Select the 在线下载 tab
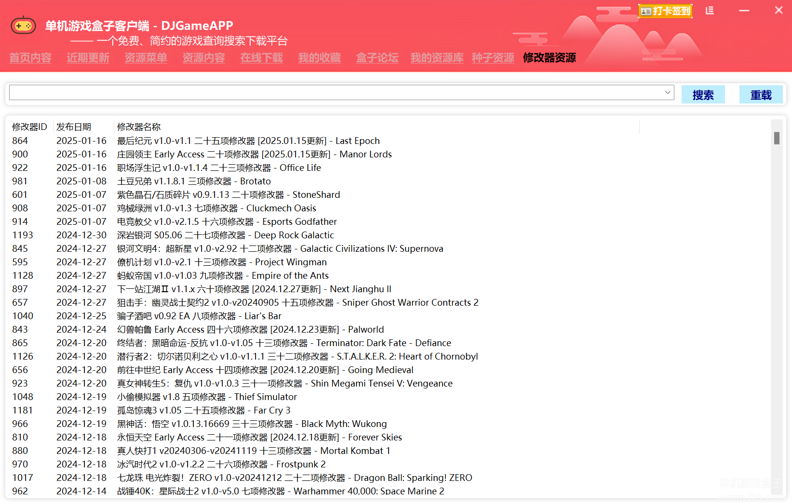The image size is (792, 504). pos(262,58)
